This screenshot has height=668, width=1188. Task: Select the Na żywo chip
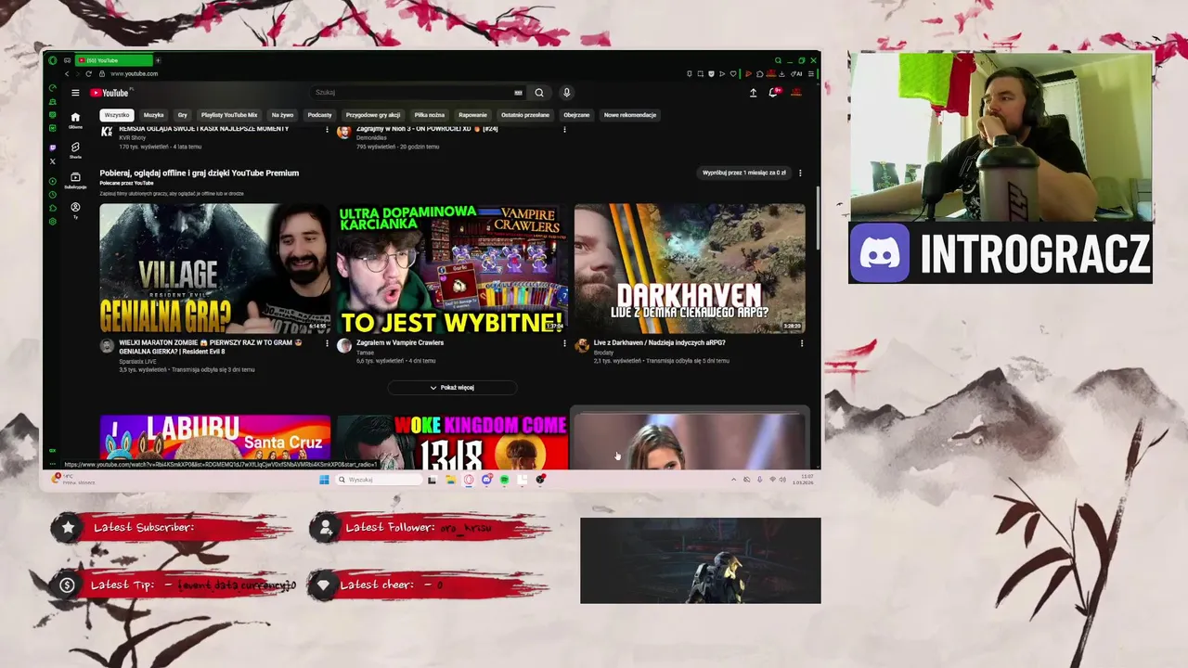(x=282, y=115)
